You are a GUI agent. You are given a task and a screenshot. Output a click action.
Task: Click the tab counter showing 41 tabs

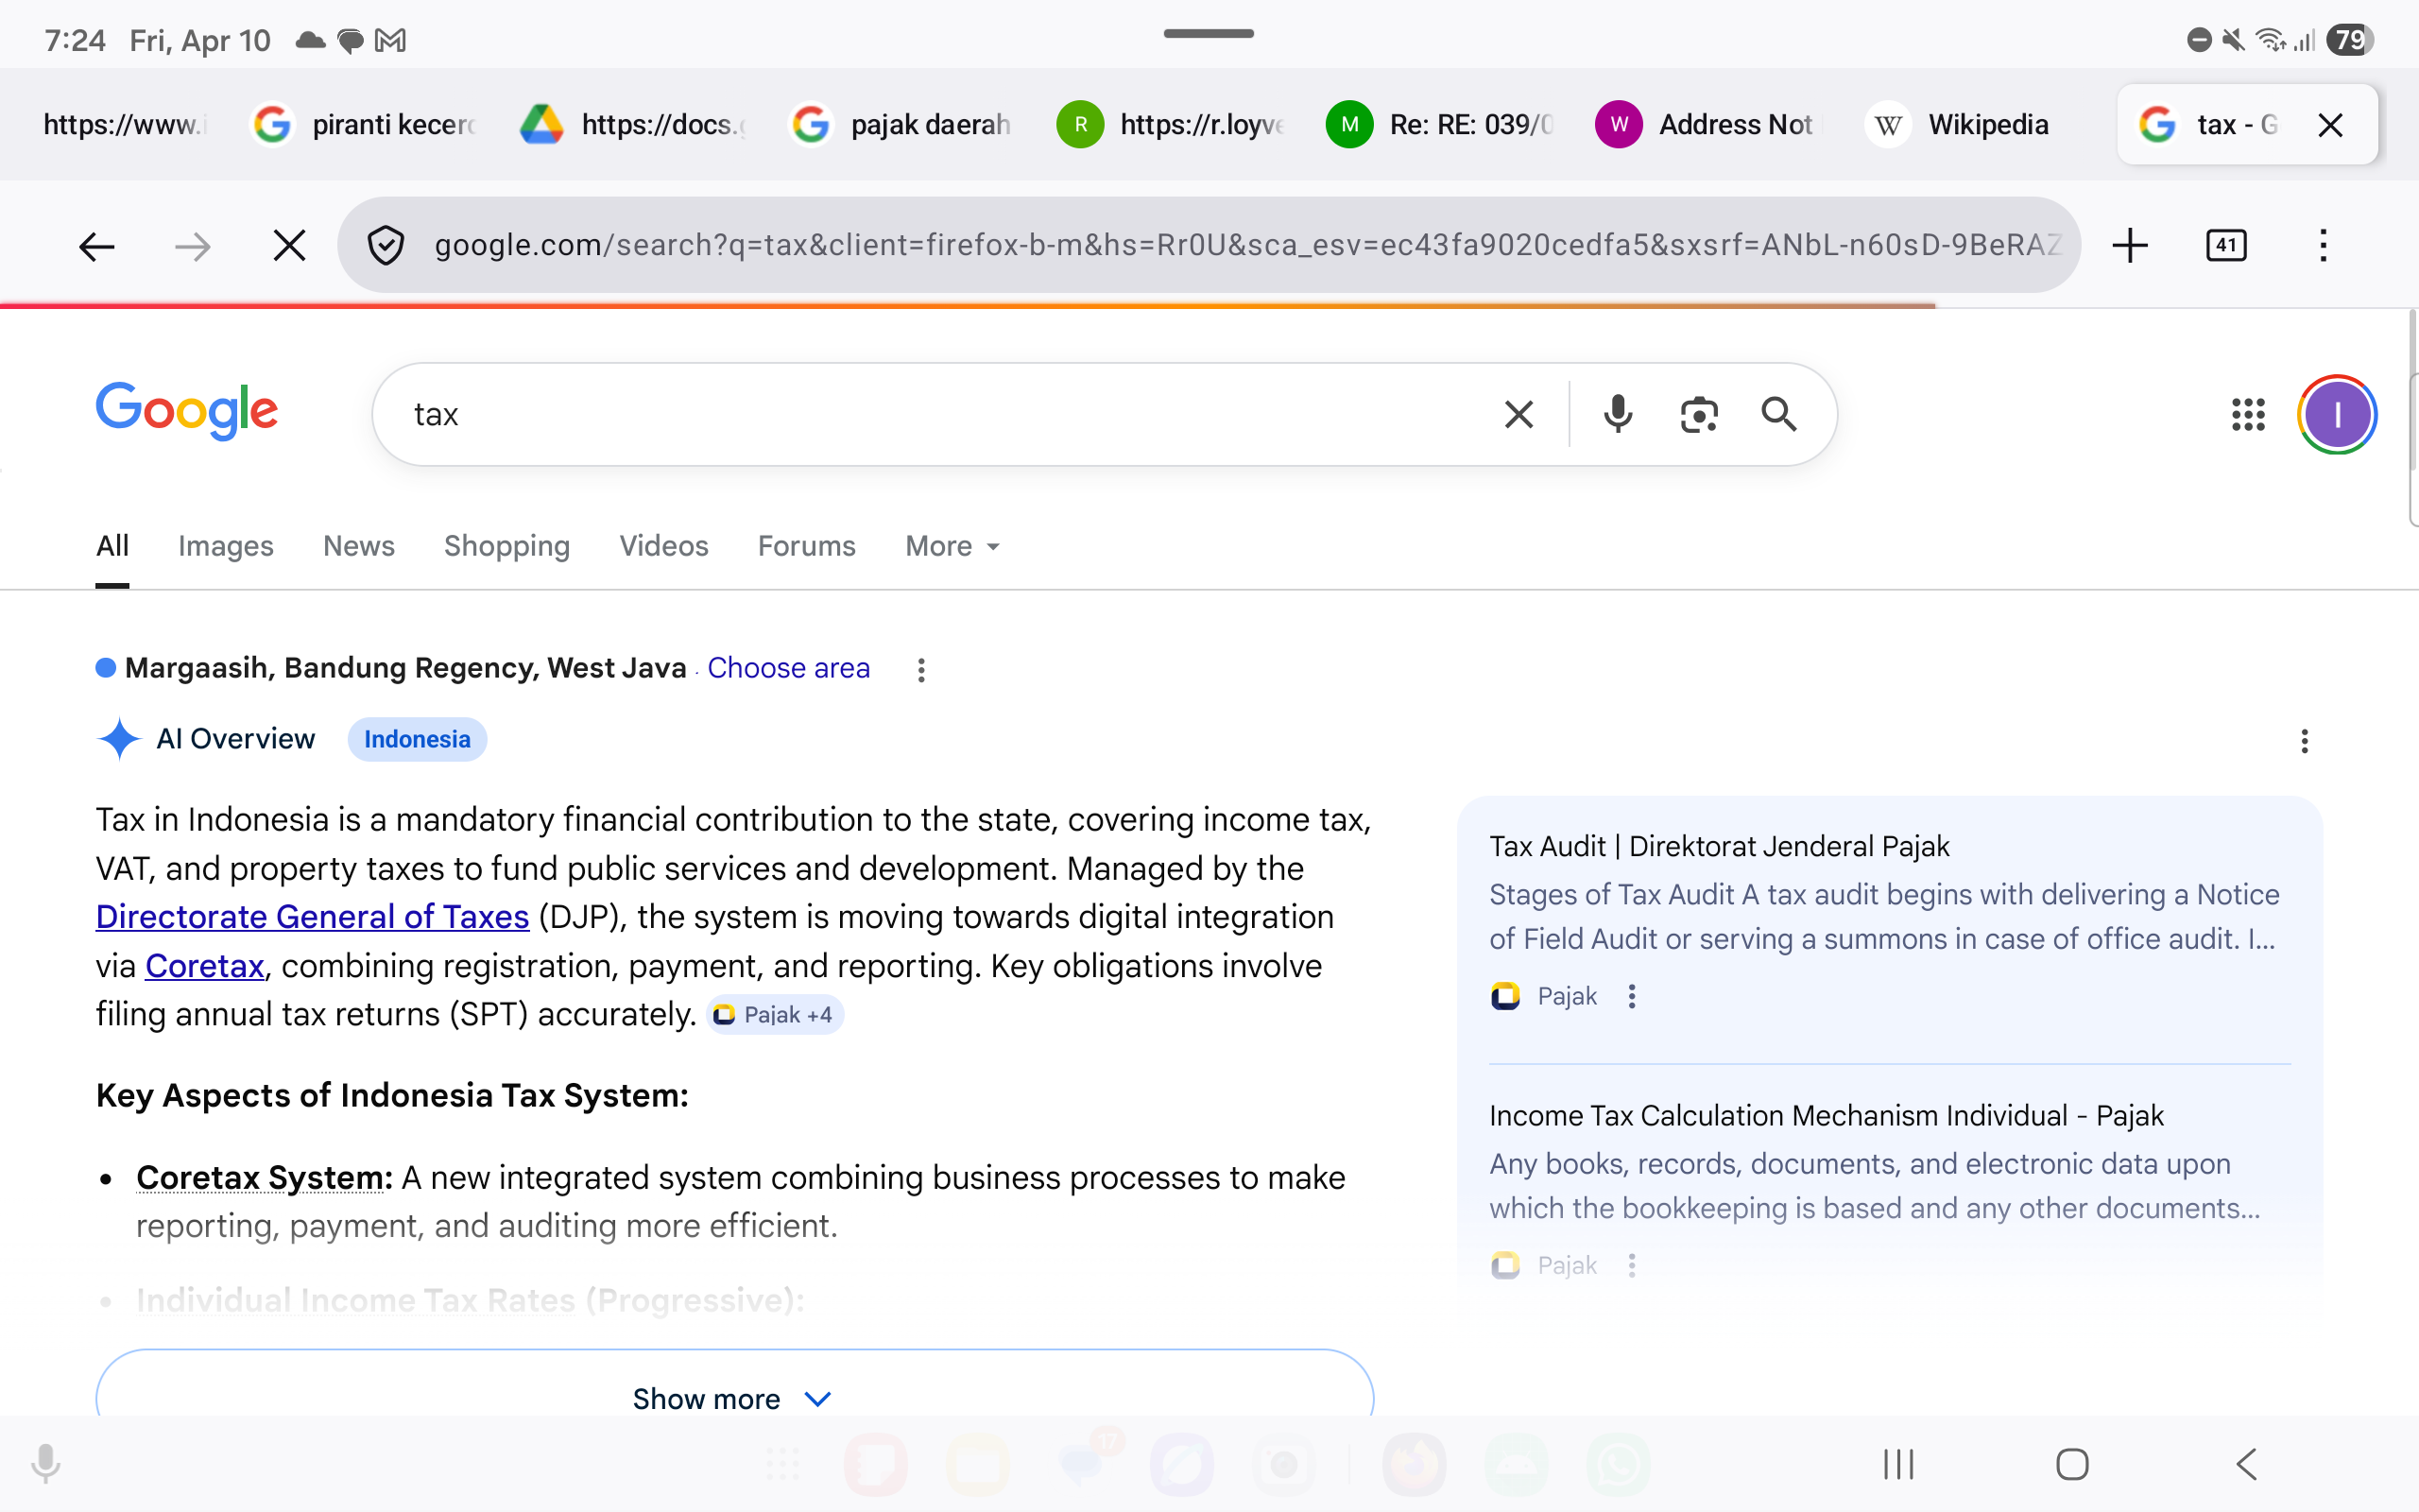click(x=2227, y=245)
